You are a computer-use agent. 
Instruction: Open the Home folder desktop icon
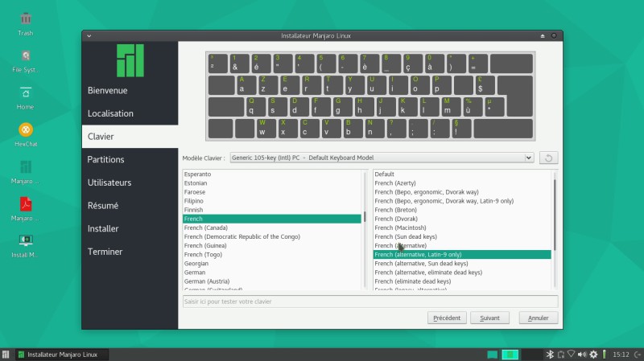pyautogui.click(x=26, y=98)
